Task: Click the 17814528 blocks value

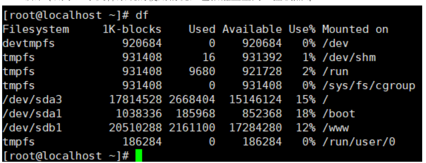Action: pos(136,99)
